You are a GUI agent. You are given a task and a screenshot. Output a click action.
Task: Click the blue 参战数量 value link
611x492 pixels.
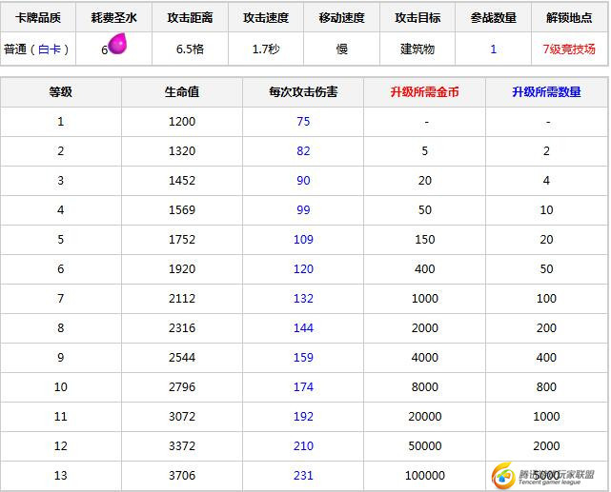(x=493, y=49)
